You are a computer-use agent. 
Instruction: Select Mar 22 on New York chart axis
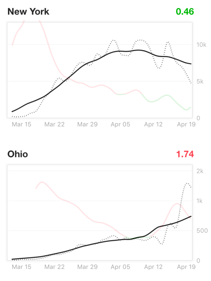click(54, 125)
